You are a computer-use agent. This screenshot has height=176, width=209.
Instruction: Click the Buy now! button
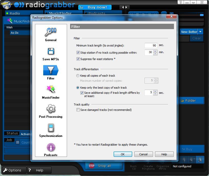(95, 7)
